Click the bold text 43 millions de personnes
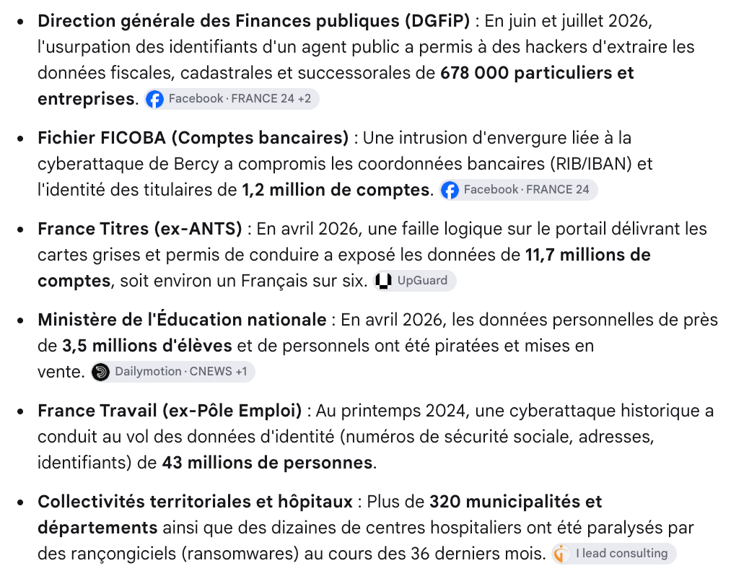 tap(267, 463)
